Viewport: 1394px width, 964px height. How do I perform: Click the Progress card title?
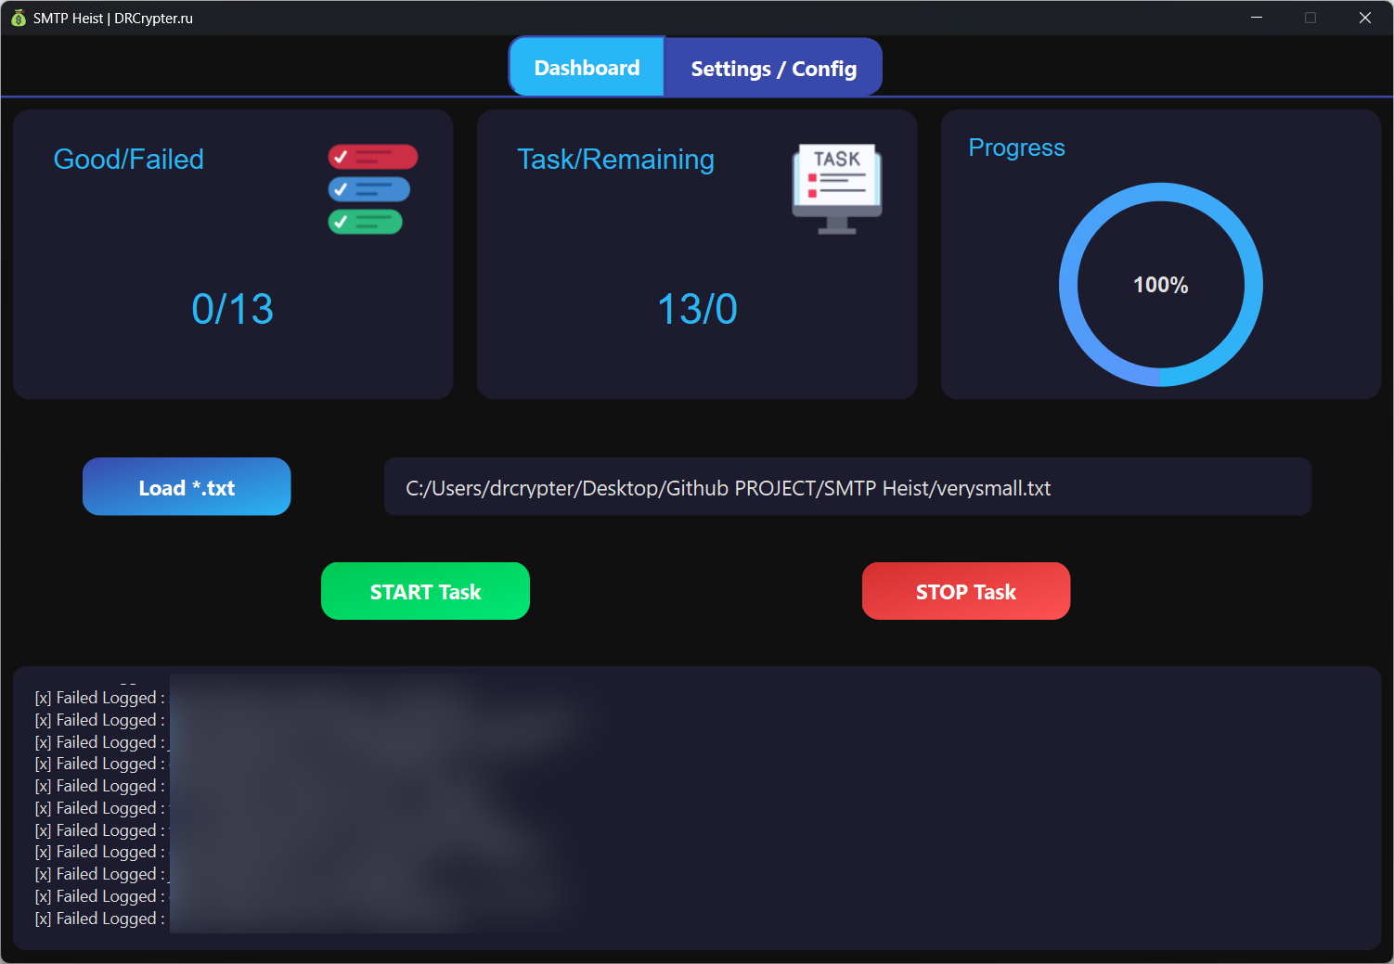[x=1016, y=148]
